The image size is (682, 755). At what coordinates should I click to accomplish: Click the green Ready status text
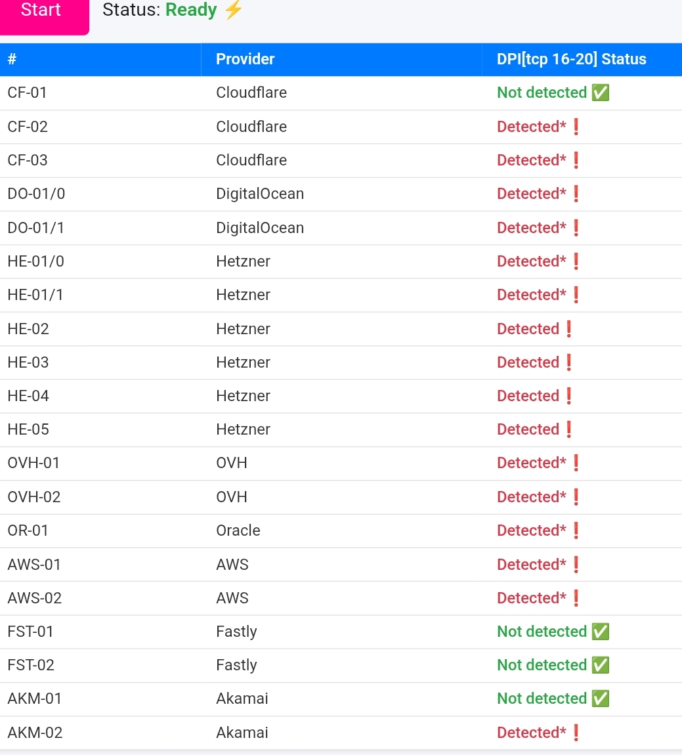[191, 11]
